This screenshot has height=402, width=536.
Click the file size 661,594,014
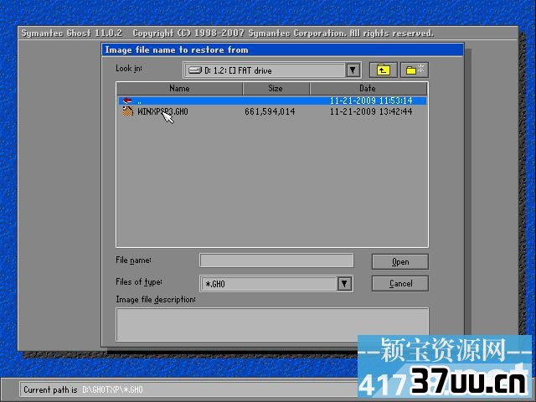(x=270, y=111)
